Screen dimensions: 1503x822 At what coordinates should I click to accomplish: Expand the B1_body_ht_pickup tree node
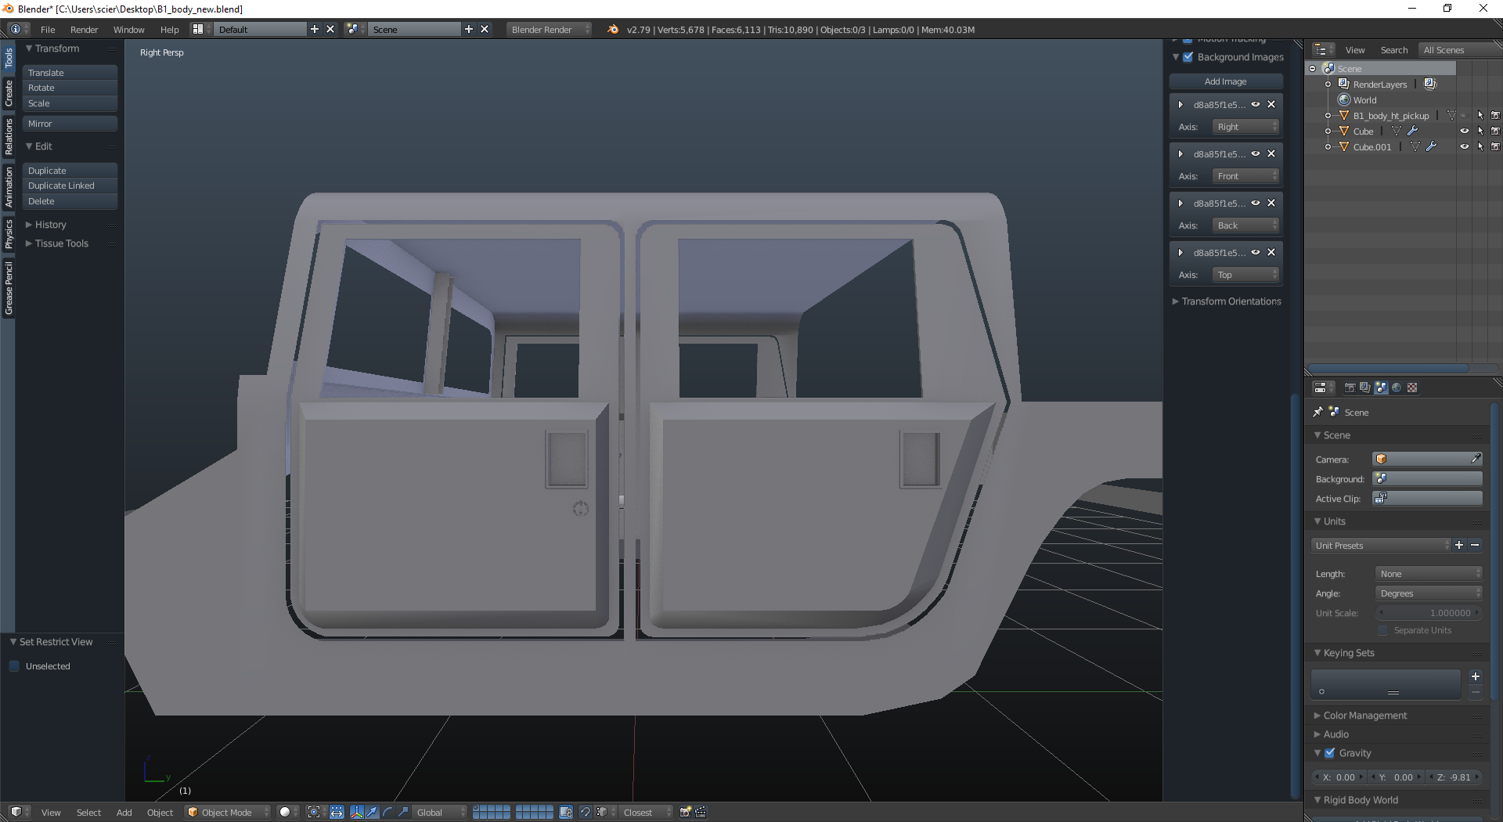click(x=1328, y=115)
